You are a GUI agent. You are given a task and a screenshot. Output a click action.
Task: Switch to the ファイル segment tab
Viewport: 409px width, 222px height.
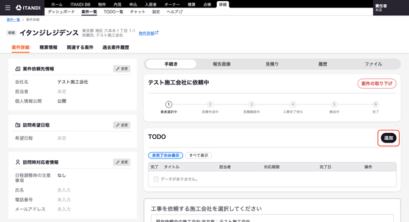(373, 64)
